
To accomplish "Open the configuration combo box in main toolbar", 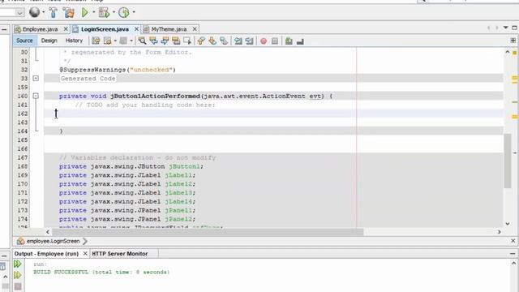I will pos(12,13).
